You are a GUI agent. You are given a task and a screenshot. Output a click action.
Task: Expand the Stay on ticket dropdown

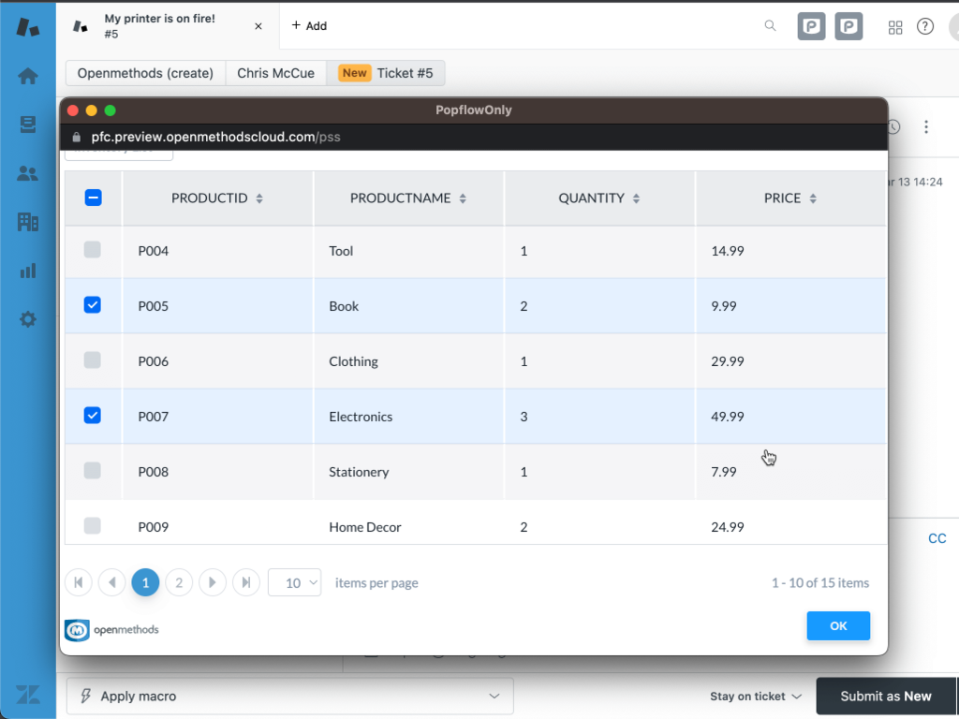tap(756, 696)
